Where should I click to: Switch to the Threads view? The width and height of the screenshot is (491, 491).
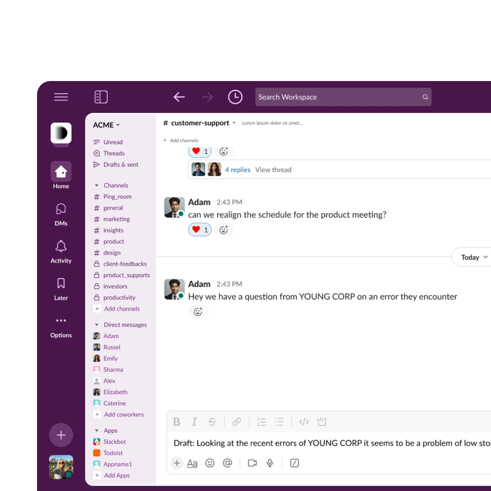tap(114, 153)
